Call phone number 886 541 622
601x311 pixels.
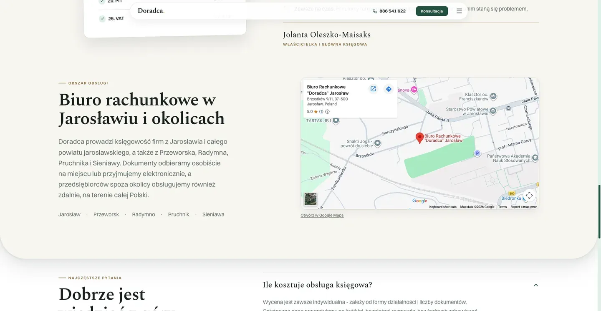[392, 11]
